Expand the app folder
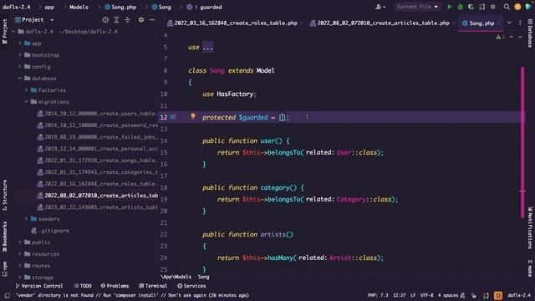Viewport: 535px width, 301px height. pos(20,43)
